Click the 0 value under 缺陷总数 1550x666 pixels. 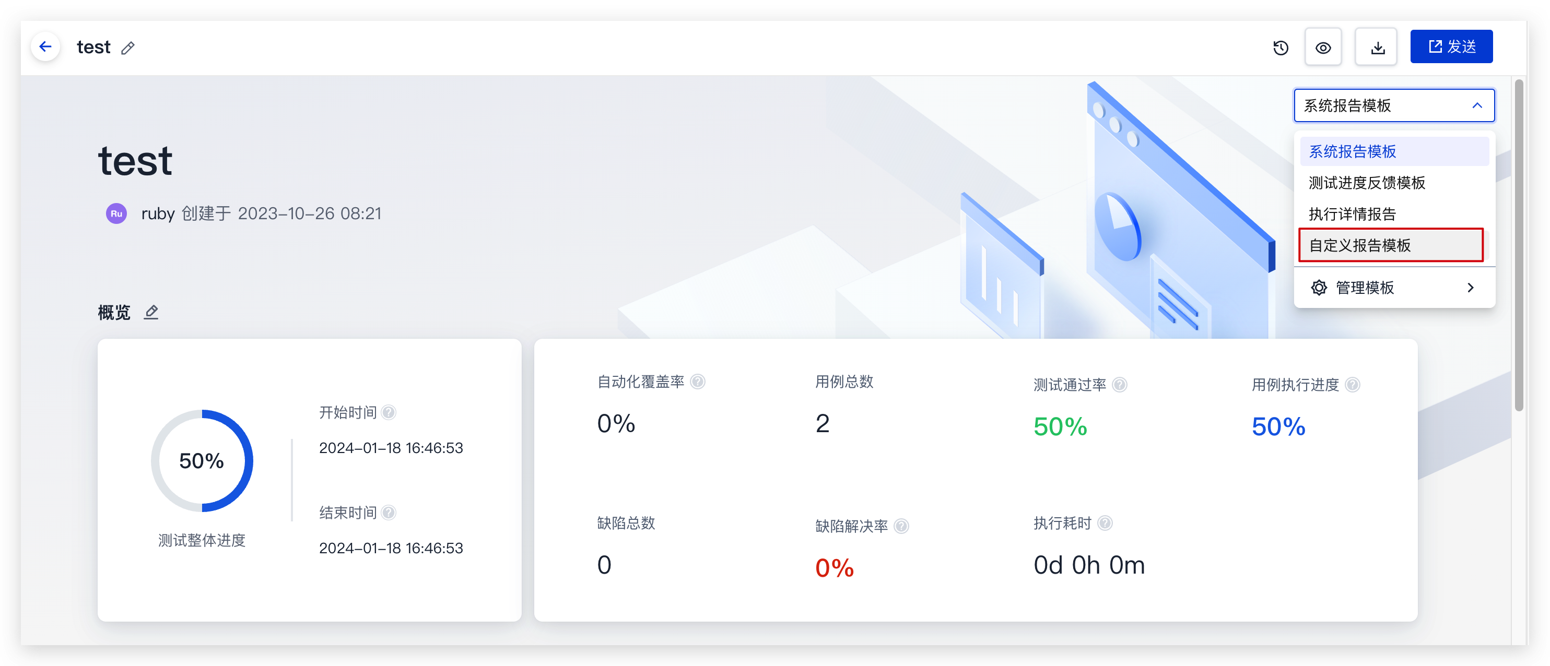[x=604, y=565]
